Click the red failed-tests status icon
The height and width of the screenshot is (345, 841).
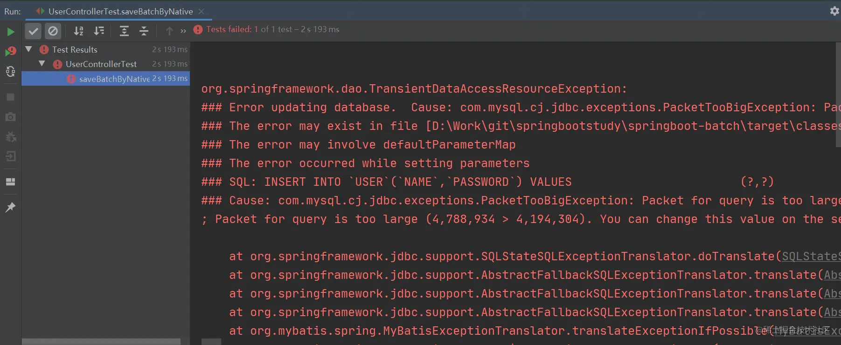198,29
